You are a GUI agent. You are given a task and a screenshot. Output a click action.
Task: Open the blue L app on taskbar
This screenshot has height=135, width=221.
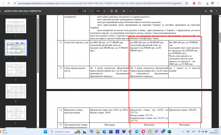[x=117, y=132]
